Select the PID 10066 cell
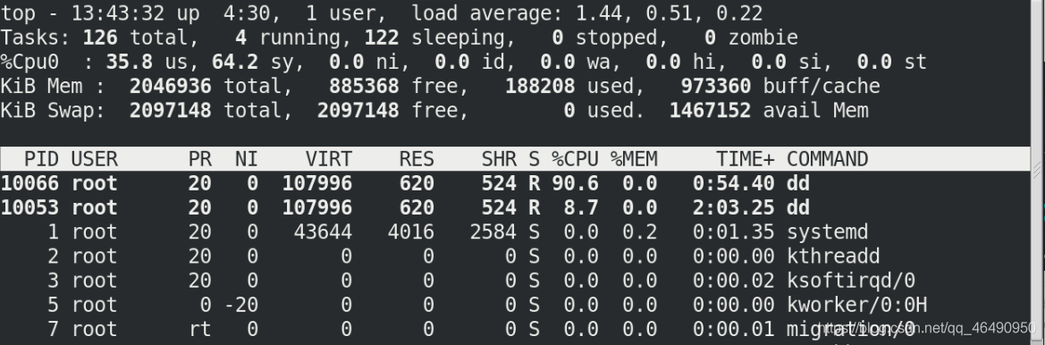The height and width of the screenshot is (345, 1045). 29,183
